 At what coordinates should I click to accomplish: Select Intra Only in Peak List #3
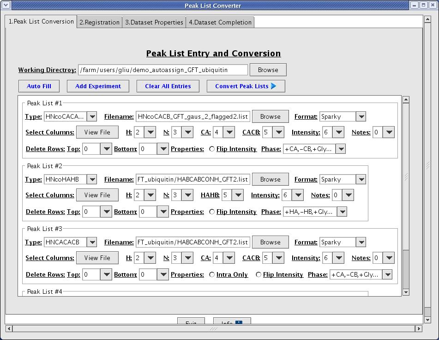point(212,275)
